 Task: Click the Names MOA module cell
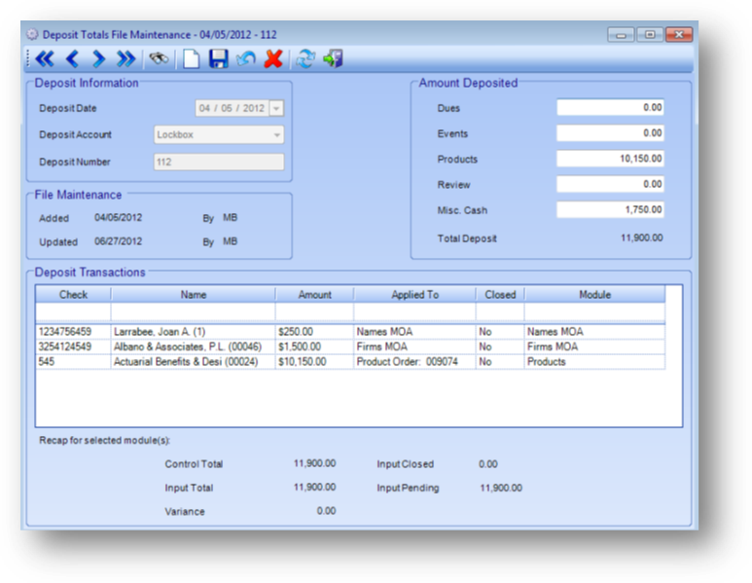coord(594,332)
